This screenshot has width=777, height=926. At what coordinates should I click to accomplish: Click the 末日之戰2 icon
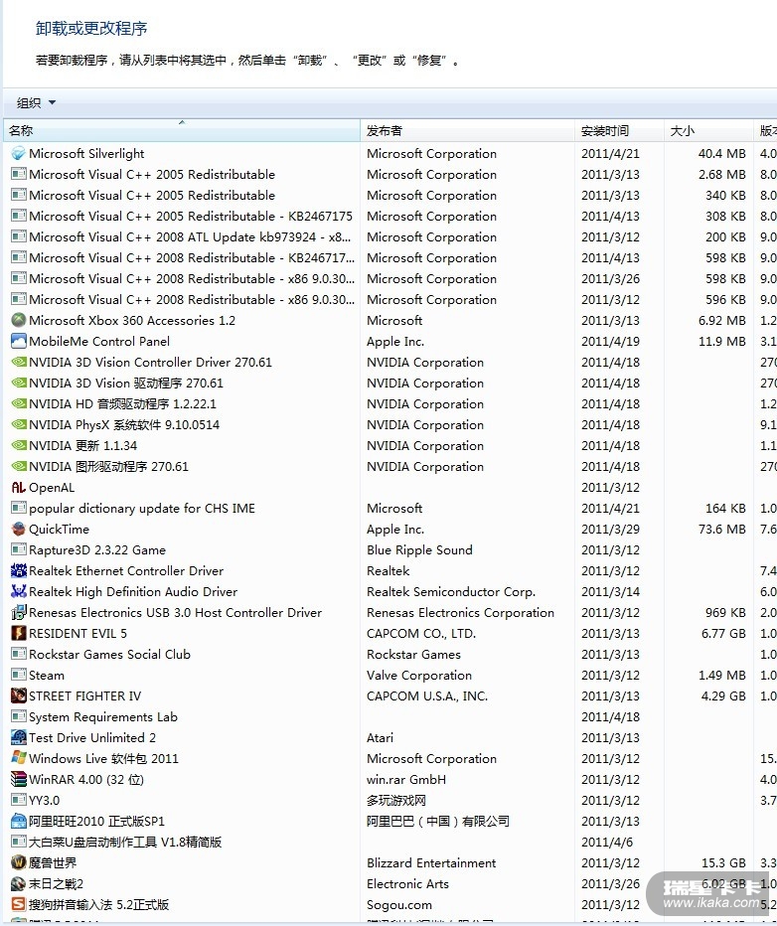(19, 884)
